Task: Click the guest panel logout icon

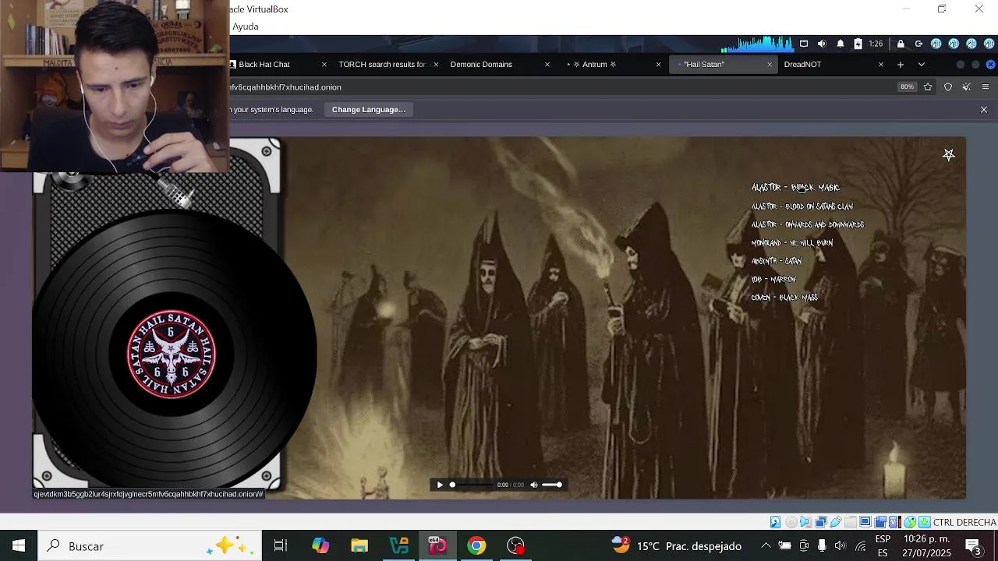Action: click(918, 44)
